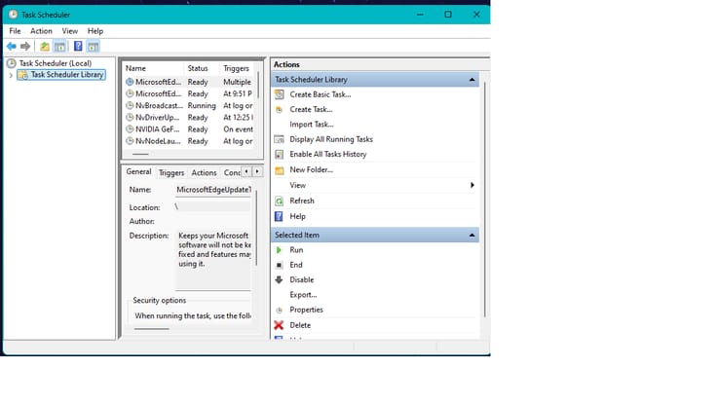Disable the selected task
Viewport: 717px width, 403px height.
pyautogui.click(x=301, y=279)
